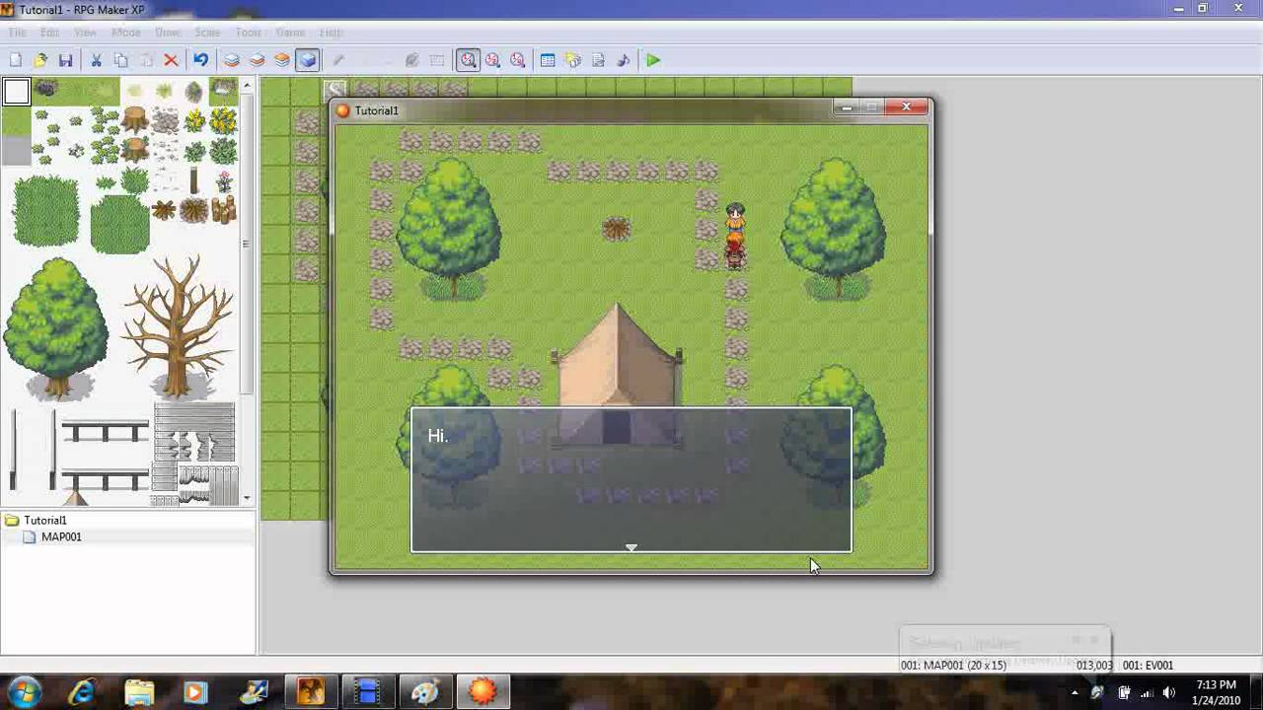Open the Edit menu
The image size is (1263, 710).
pyautogui.click(x=49, y=33)
